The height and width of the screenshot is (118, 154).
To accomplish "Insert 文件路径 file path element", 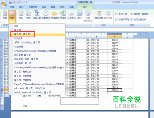I will coord(55,15).
